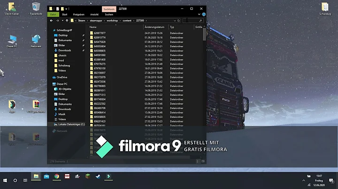338x189 pixels.
Task: Go back with the Explorer back arrow
Action: pos(51,21)
